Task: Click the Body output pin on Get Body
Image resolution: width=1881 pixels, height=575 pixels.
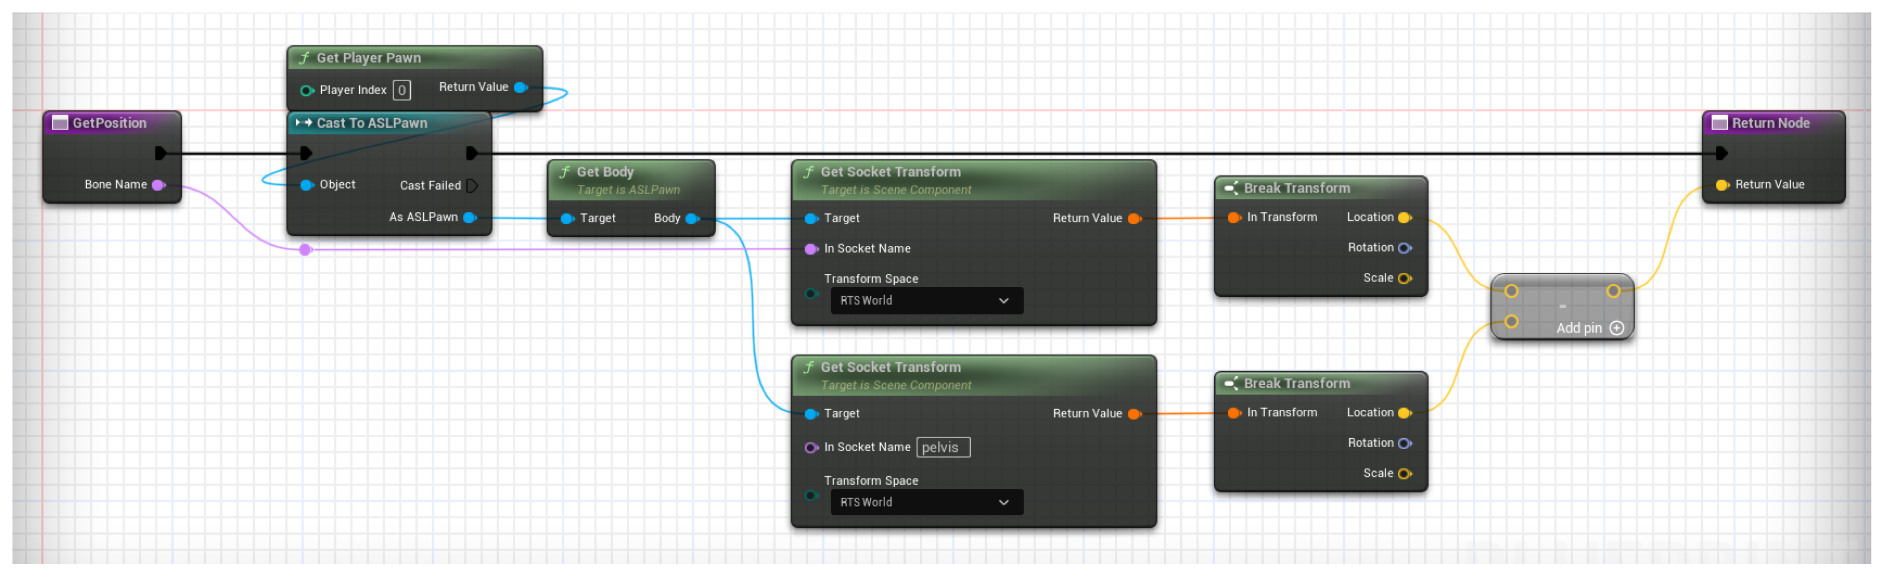Action: [692, 219]
